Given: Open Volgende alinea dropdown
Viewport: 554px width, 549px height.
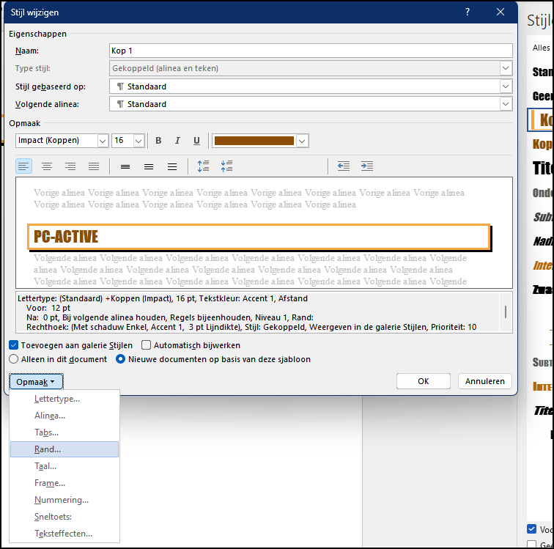Looking at the screenshot, I should [x=506, y=104].
